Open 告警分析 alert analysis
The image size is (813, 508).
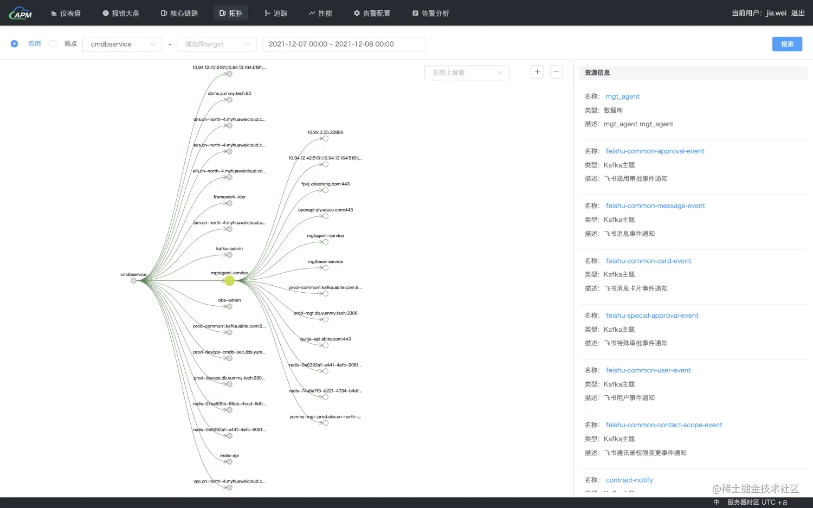tap(430, 13)
